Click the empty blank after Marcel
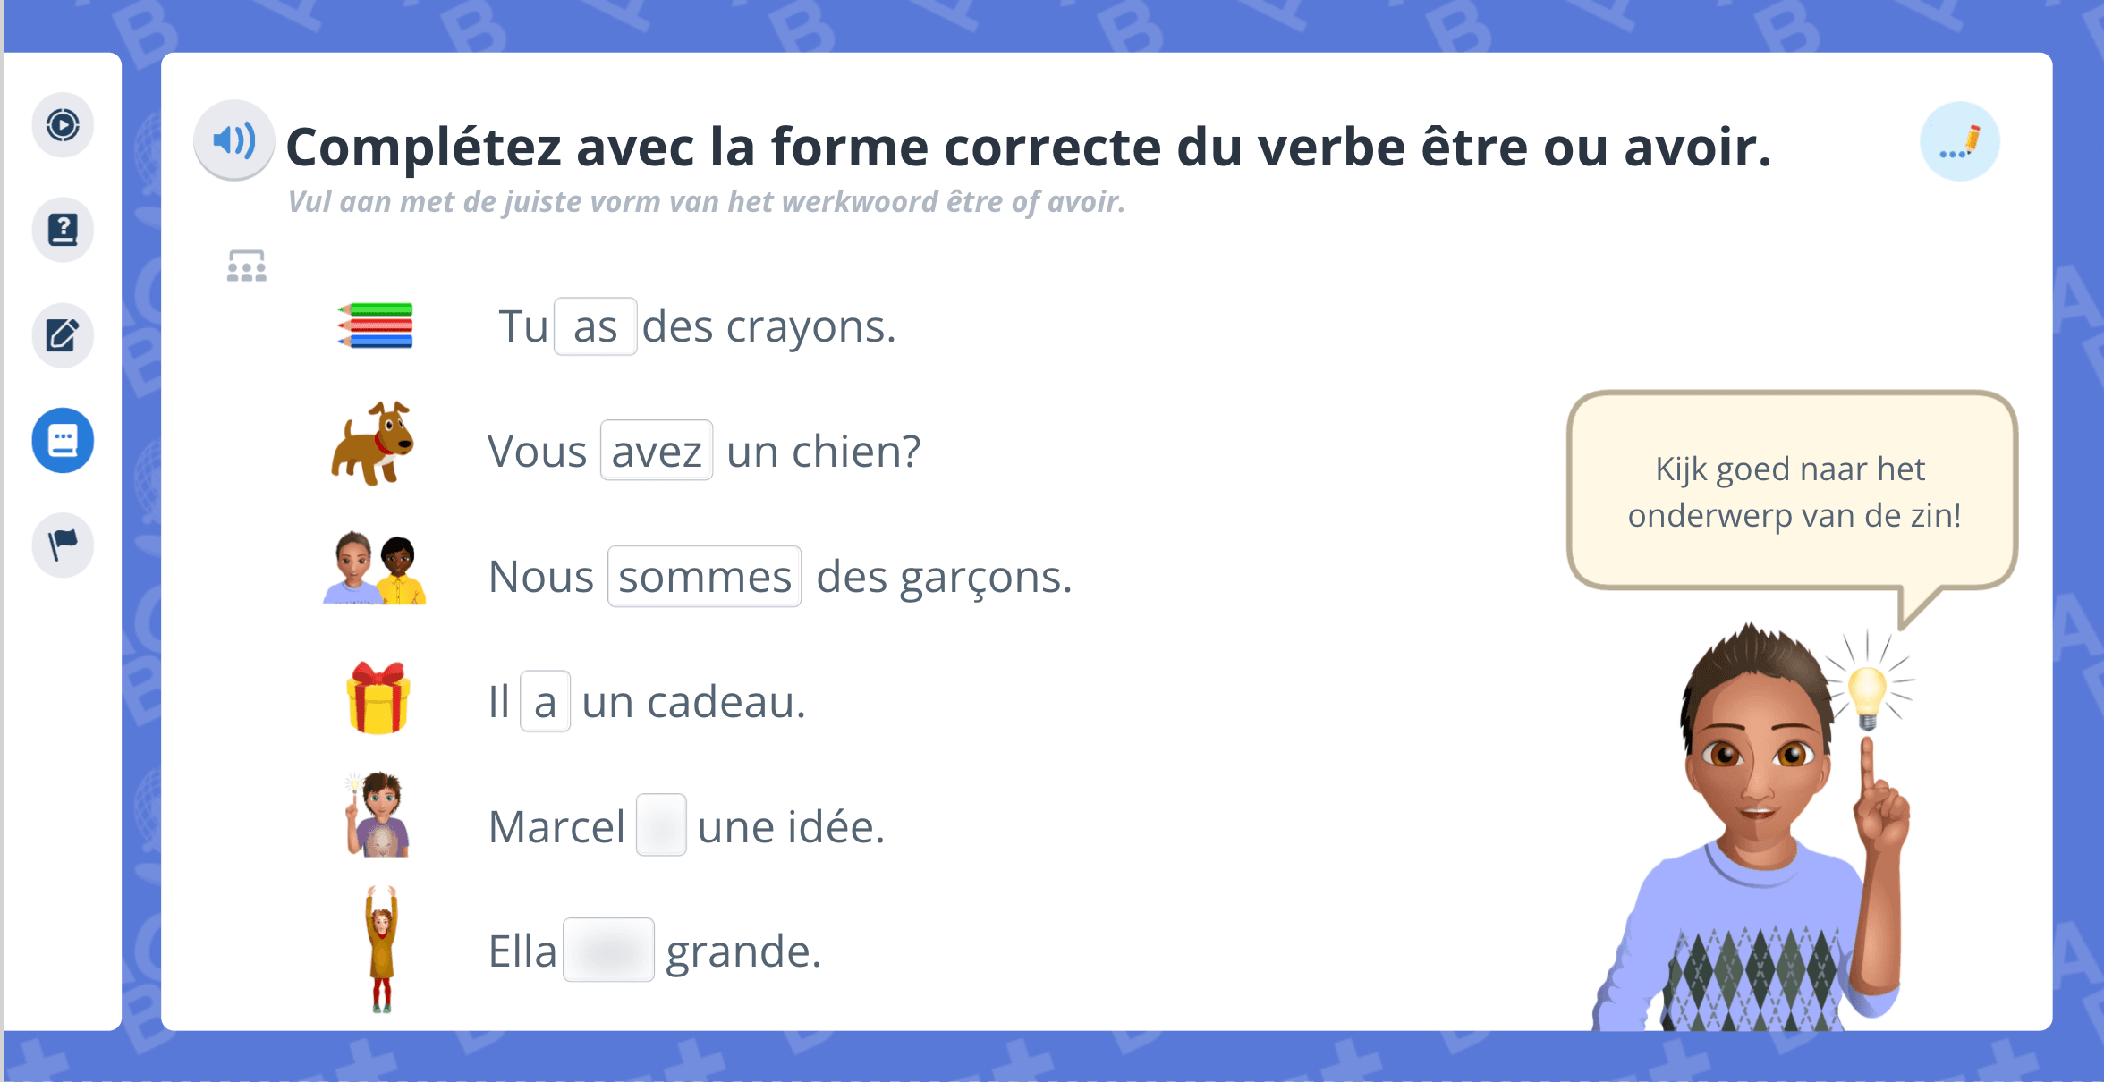 [x=660, y=825]
